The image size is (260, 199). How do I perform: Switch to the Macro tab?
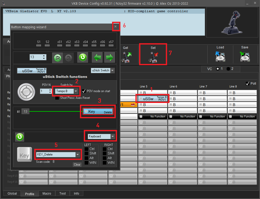tap(47, 194)
